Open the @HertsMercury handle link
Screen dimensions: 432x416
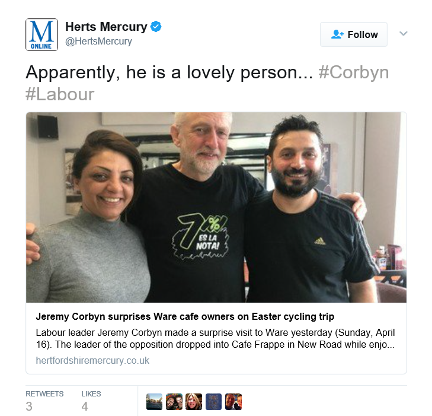[98, 42]
